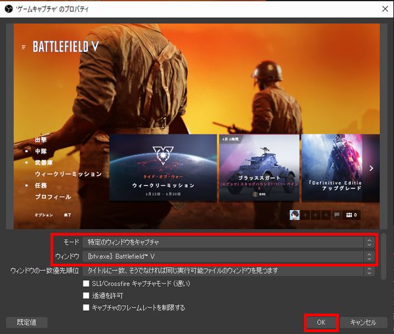Click the last plus squad slot before chat icon
Screen dimensions: 394x334
(326, 215)
